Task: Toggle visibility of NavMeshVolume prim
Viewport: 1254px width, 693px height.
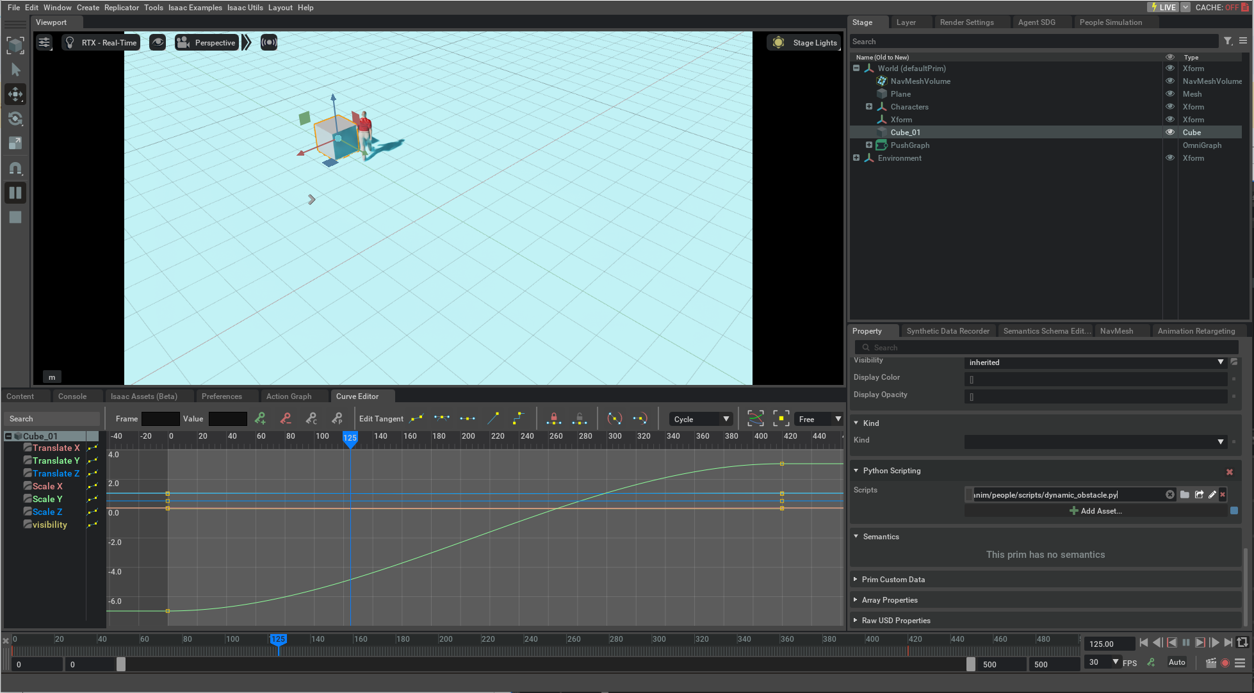Action: pos(1170,81)
